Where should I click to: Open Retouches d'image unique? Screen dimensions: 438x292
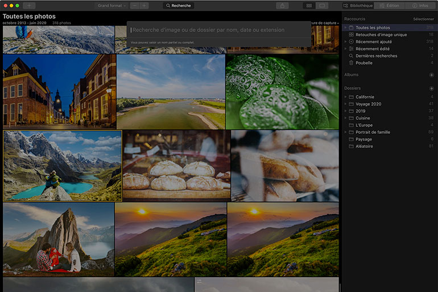381,35
